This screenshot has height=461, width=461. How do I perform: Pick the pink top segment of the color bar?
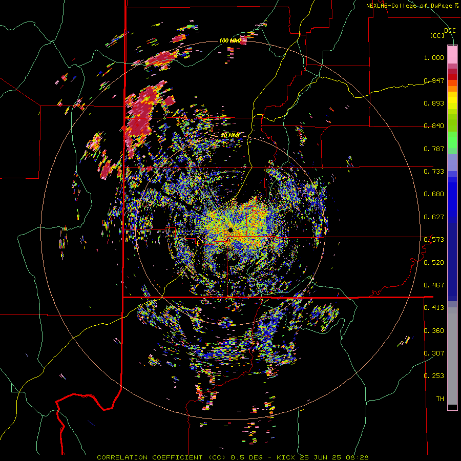452,54
